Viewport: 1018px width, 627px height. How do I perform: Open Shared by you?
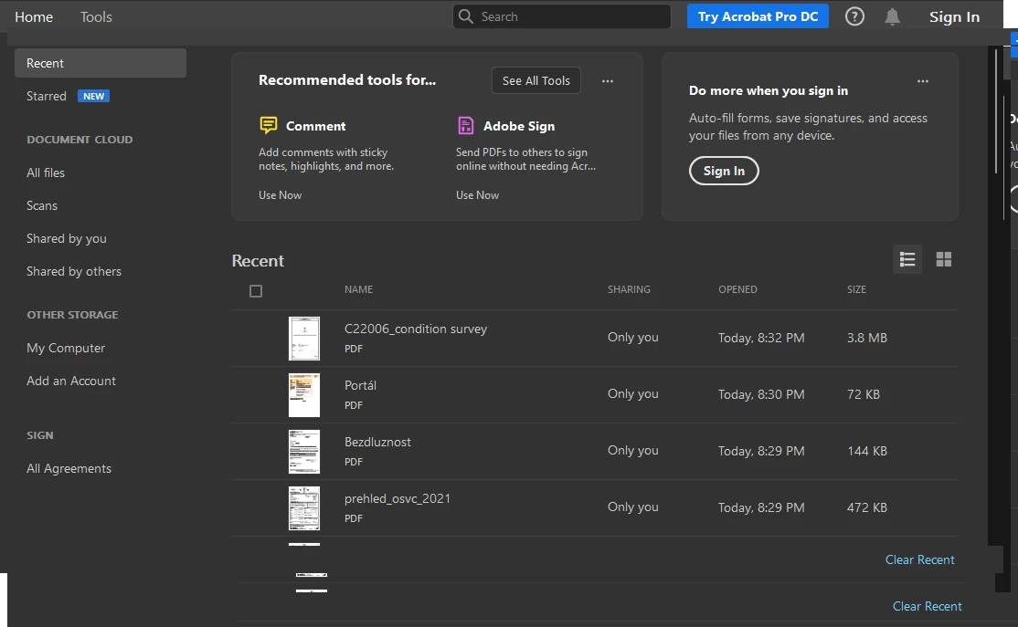[66, 238]
